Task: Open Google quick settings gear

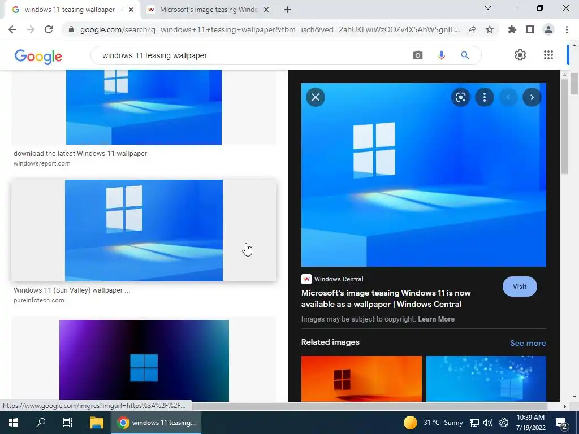Action: click(520, 55)
